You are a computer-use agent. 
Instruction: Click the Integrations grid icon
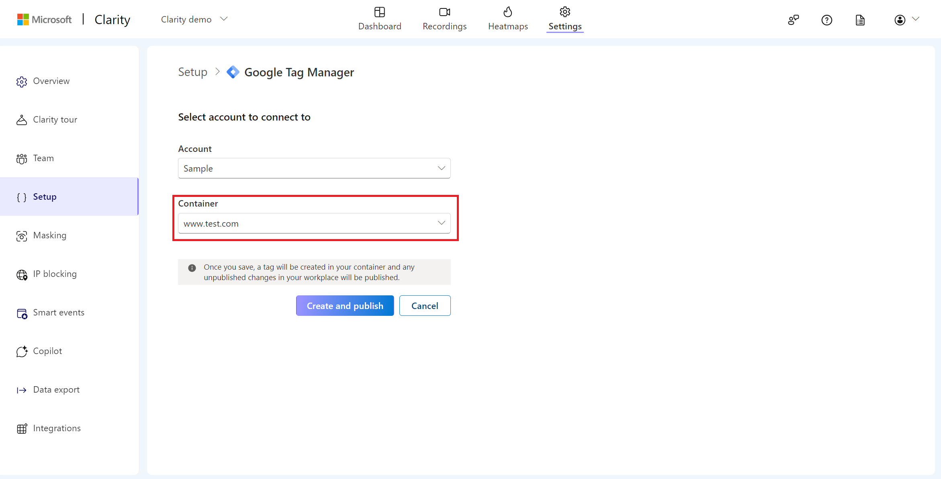pyautogui.click(x=22, y=428)
